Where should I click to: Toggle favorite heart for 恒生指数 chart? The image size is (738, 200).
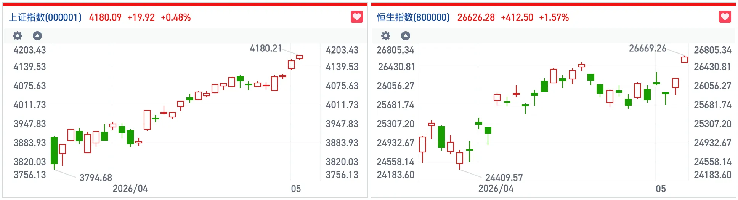[x=725, y=17]
